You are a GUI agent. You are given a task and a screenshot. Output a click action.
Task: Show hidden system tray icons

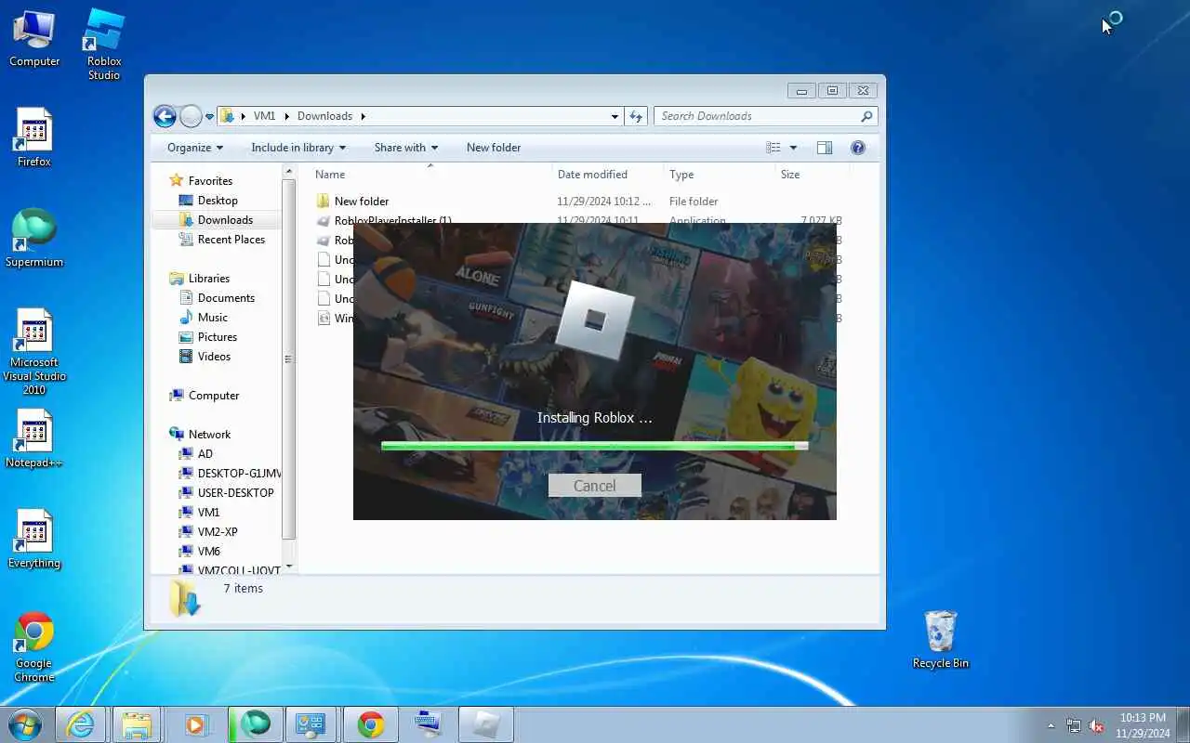pyautogui.click(x=1051, y=725)
